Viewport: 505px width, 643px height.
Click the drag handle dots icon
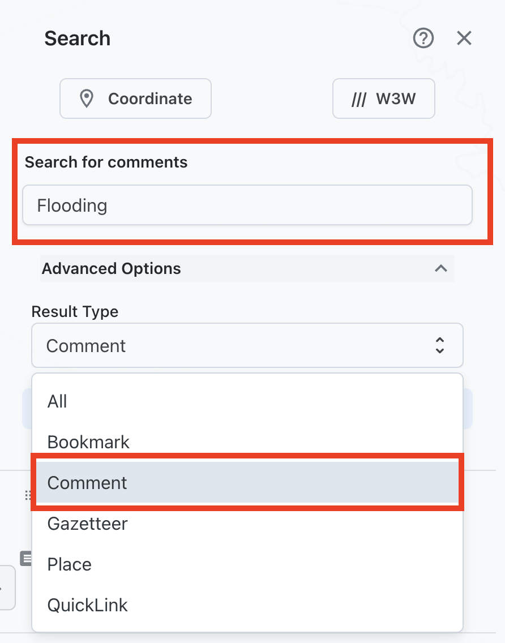coord(27,496)
